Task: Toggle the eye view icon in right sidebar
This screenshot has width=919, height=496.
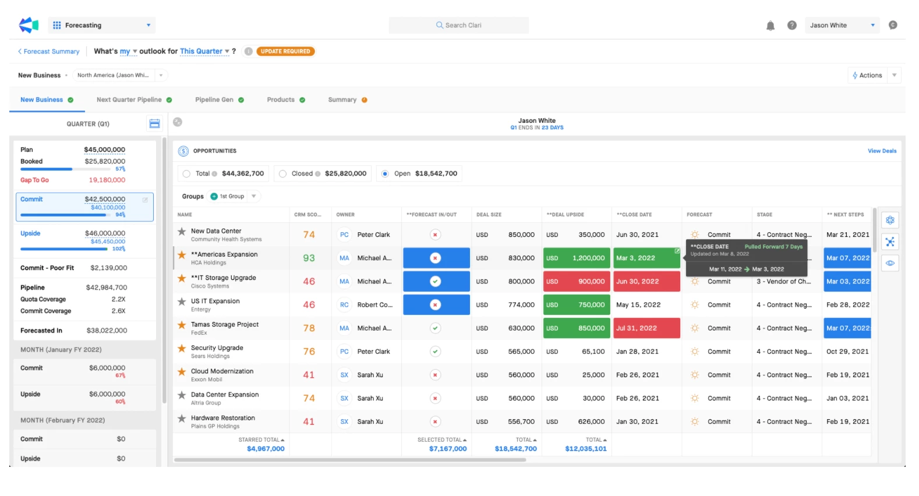Action: click(890, 263)
